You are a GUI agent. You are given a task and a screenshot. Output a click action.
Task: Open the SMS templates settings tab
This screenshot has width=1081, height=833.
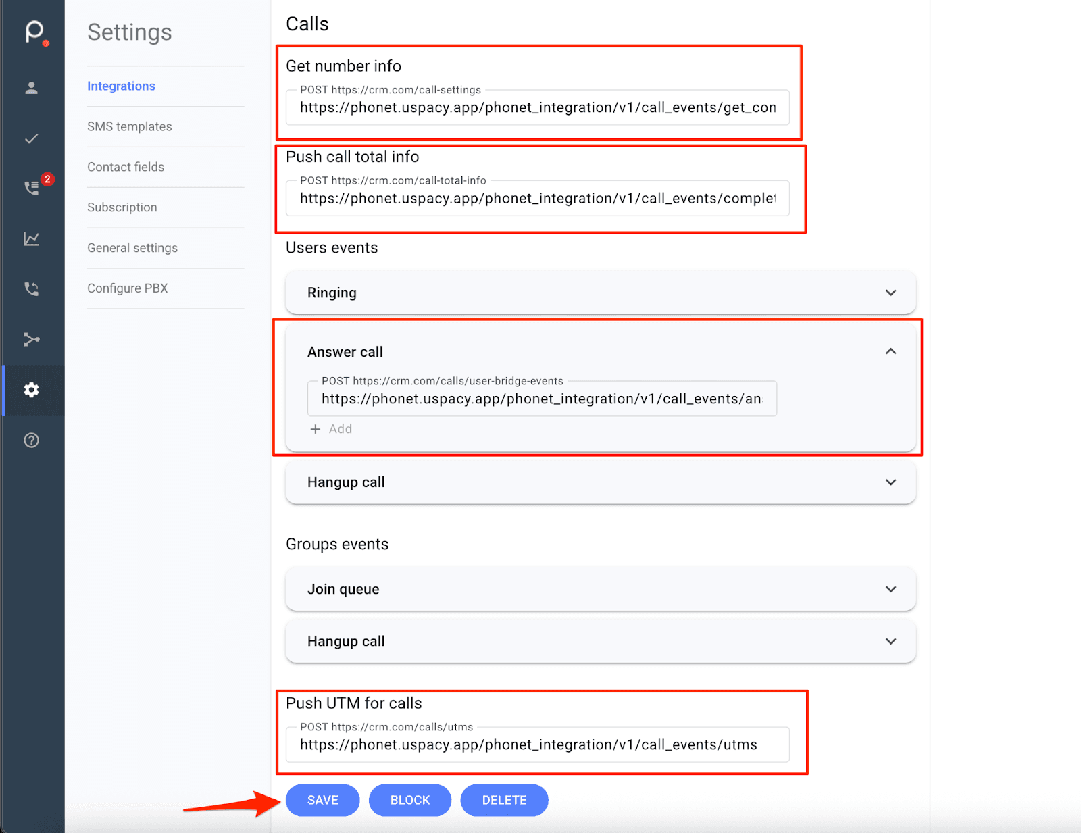(130, 126)
